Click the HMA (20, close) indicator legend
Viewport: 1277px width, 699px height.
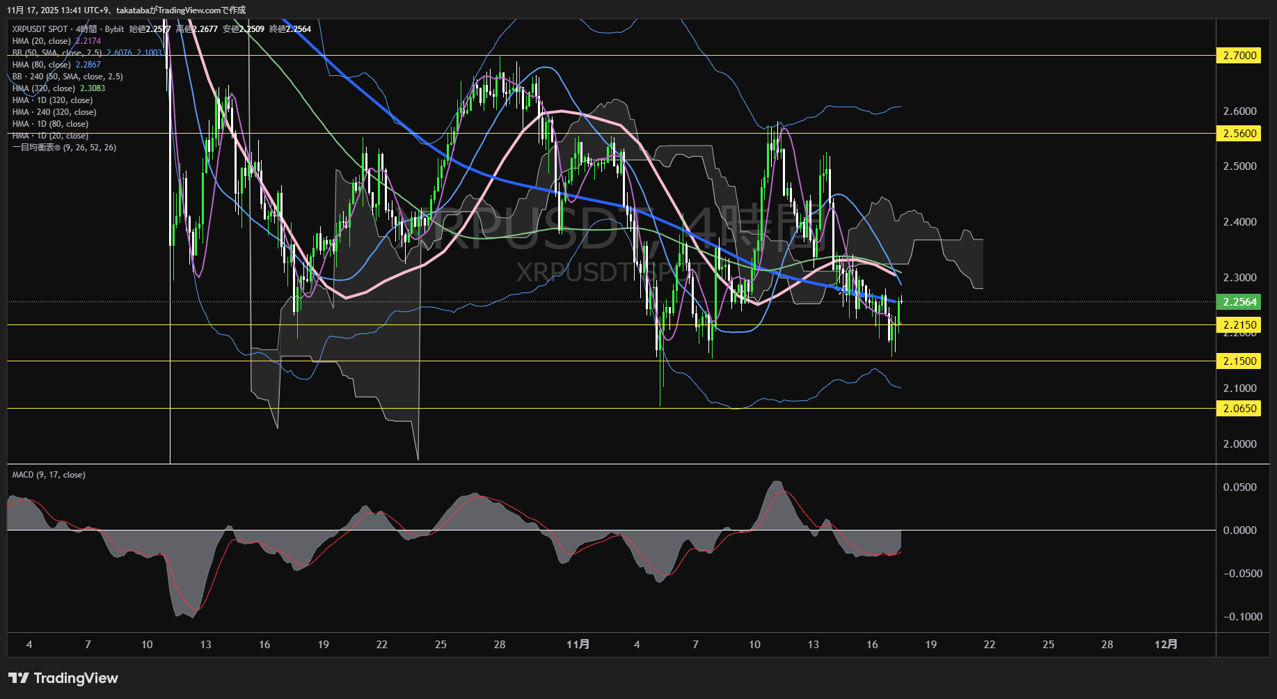click(x=41, y=41)
